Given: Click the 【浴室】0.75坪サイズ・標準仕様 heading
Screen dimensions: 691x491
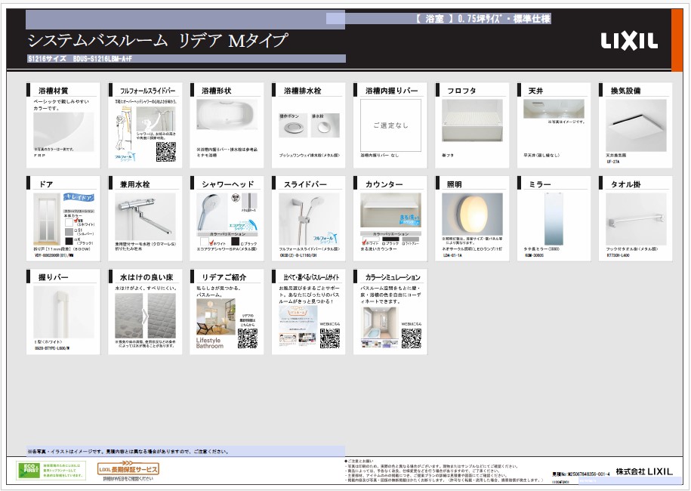Looking at the screenshot, I should pos(483,19).
